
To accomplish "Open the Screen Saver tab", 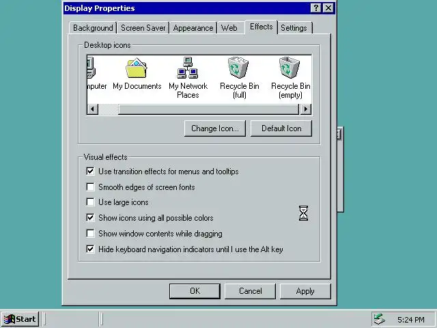I will [143, 28].
